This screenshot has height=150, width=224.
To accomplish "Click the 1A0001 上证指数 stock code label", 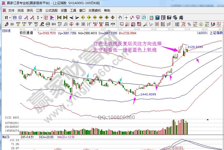I will [210, 33].
